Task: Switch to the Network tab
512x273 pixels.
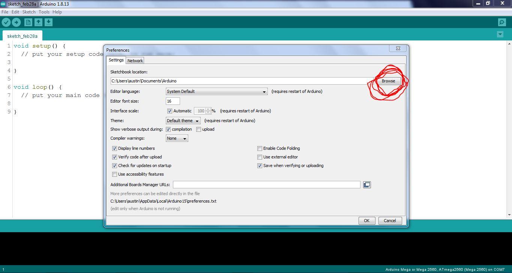Action: pos(135,61)
